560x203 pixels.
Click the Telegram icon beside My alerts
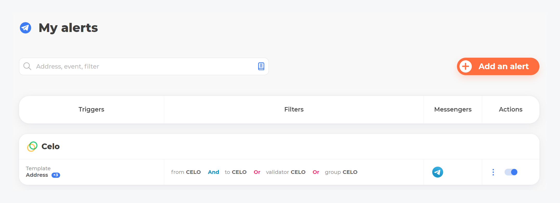pyautogui.click(x=26, y=28)
